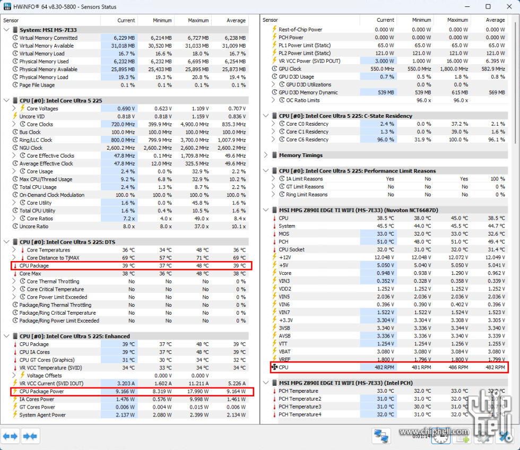Click lightning icon beside Vcore
This screenshot has width=520, height=450.
pos(274,273)
